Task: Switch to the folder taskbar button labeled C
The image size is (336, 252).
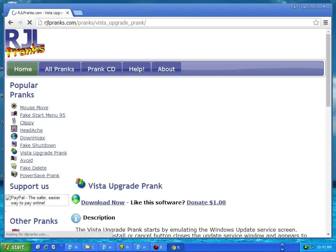Action: coord(90,247)
